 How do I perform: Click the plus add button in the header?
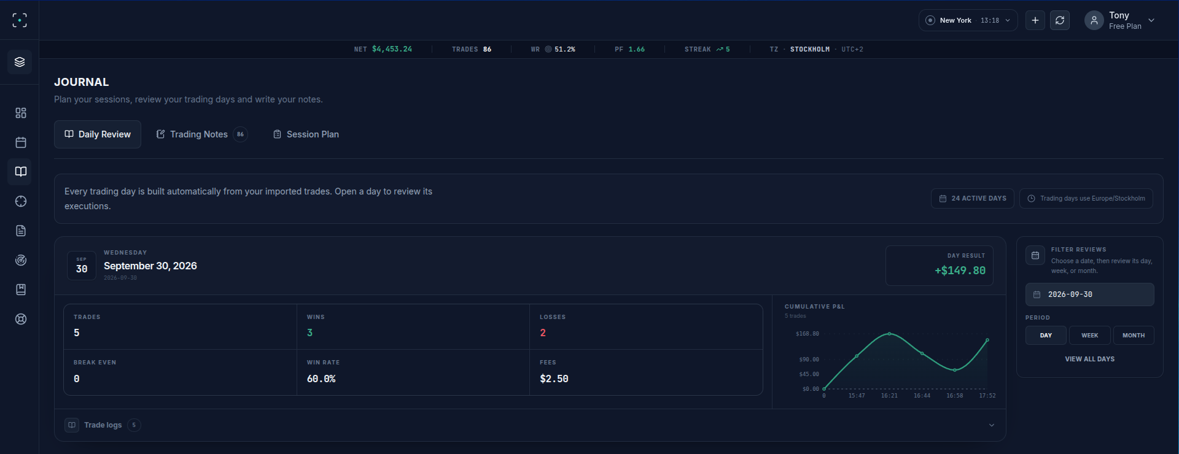pyautogui.click(x=1035, y=20)
